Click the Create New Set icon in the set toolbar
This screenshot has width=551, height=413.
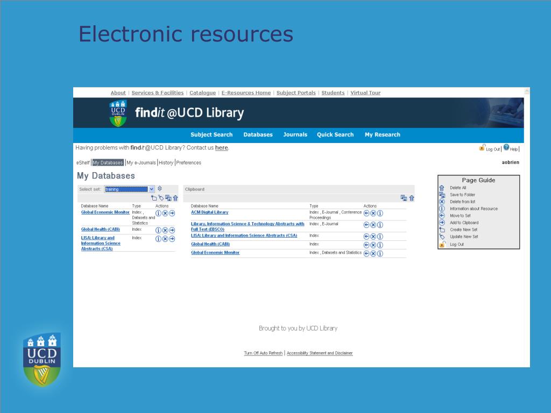point(154,198)
